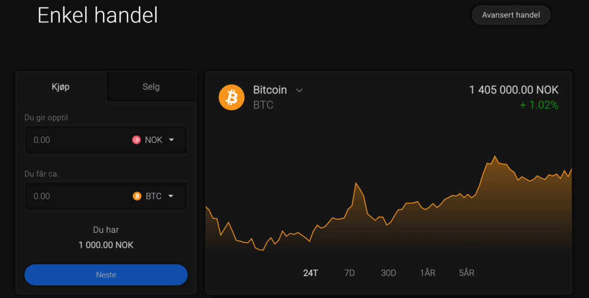
Task: Open the BTC currency dropdown
Action: coord(171,196)
